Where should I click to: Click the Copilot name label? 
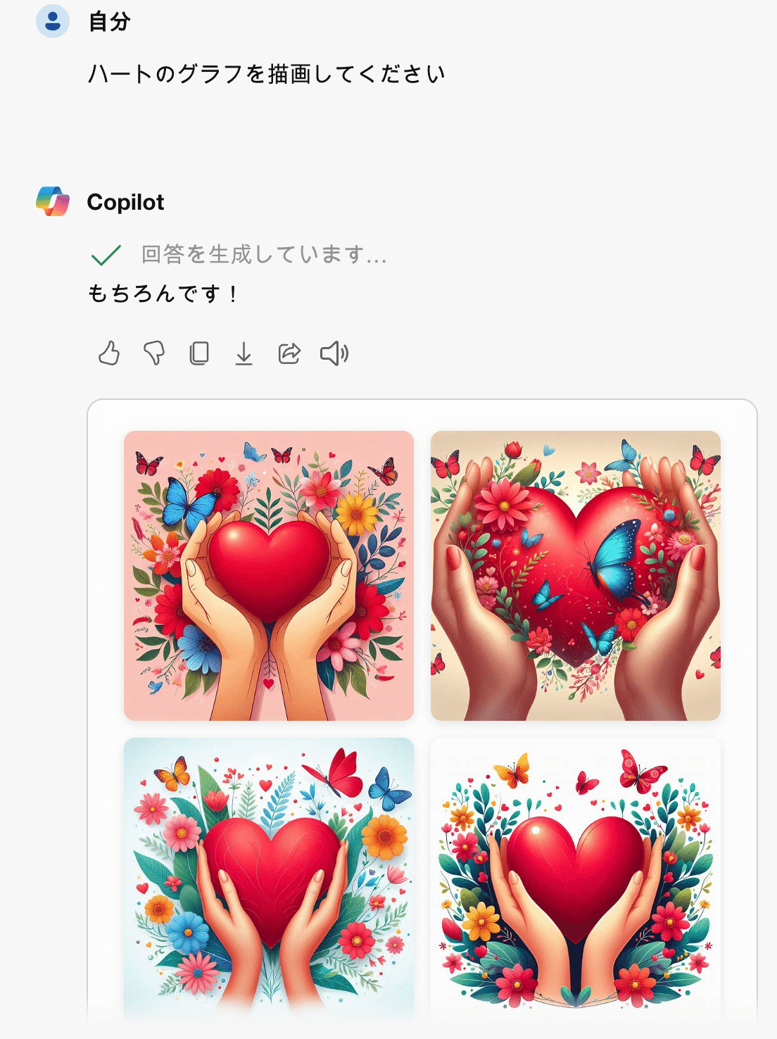[125, 202]
